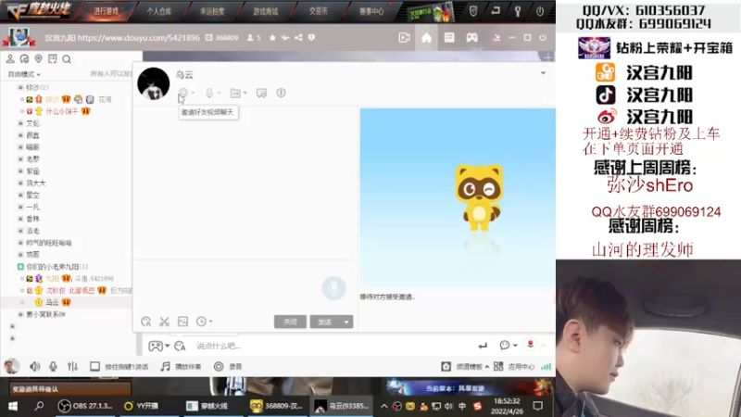741x417 pixels.
Task: Open 幸运抽奖 tab in CrossFire launcher
Action: click(212, 11)
